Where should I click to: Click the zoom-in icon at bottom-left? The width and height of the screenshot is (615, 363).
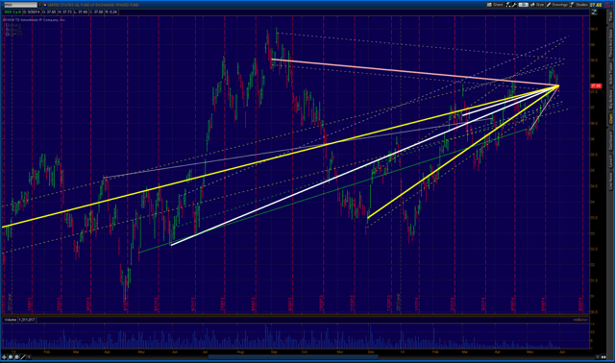[11, 356]
